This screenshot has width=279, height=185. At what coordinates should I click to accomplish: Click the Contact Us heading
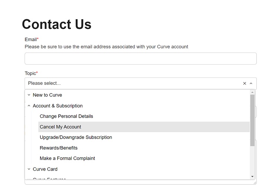pyautogui.click(x=56, y=24)
